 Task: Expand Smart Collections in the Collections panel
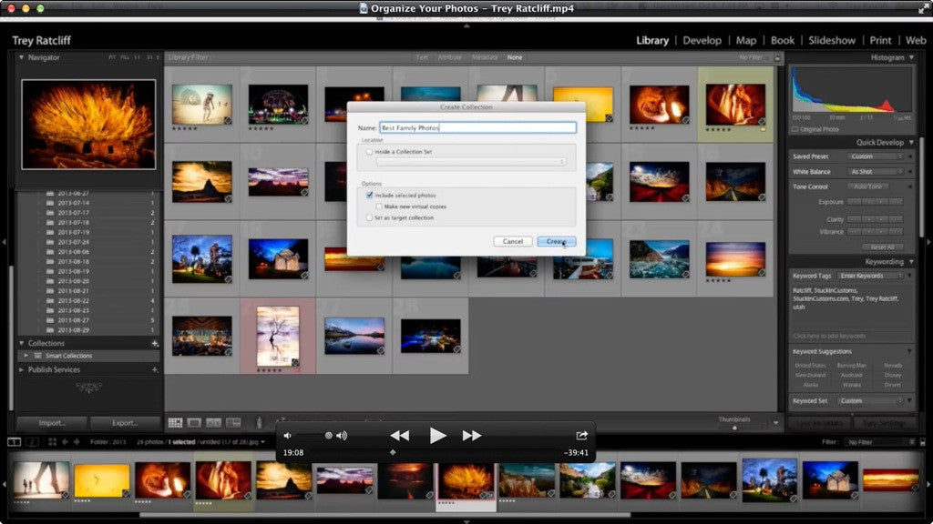coord(27,356)
